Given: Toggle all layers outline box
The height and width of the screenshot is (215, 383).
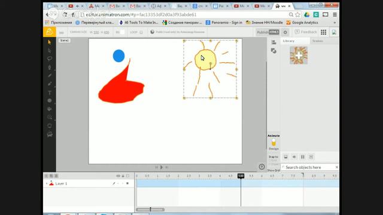Looking at the screenshot, I should [127, 176].
